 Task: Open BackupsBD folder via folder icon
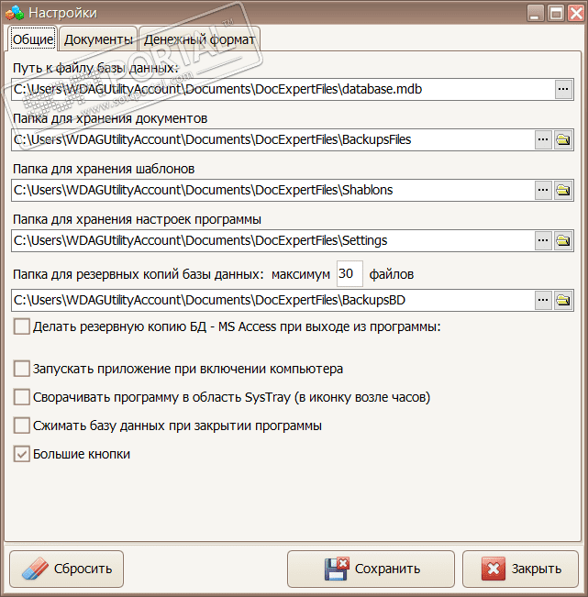[x=563, y=300]
